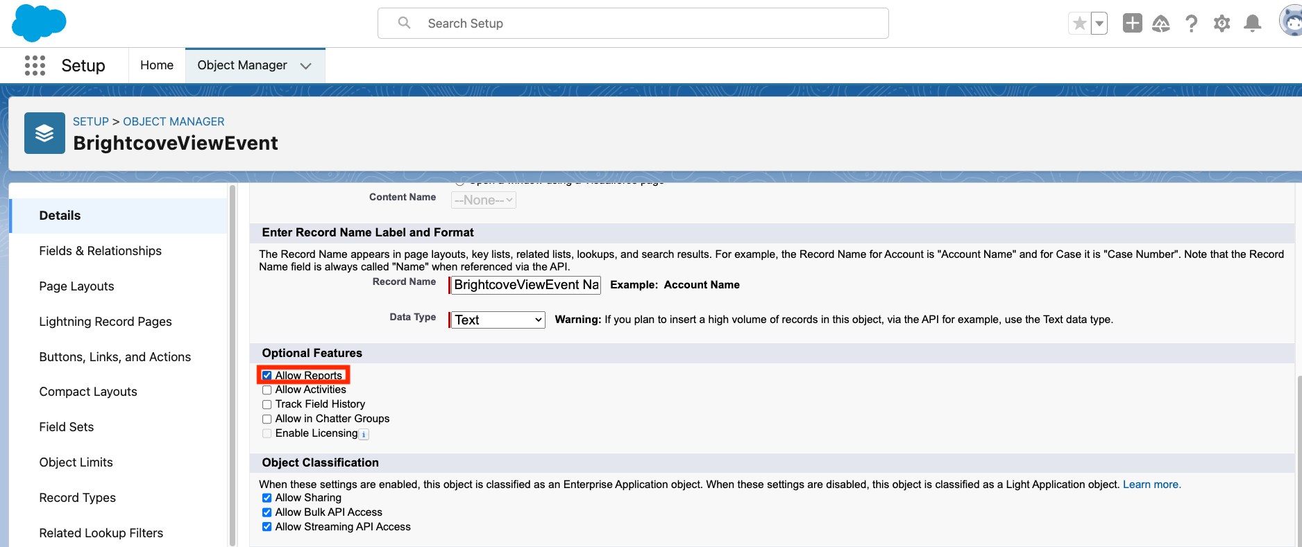
Task: Click the BrightcoveViewEvent object layers icon
Action: 44,133
